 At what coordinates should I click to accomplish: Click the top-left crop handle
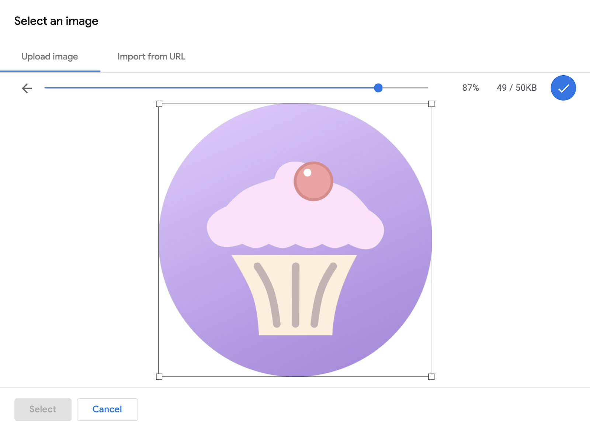coord(159,104)
